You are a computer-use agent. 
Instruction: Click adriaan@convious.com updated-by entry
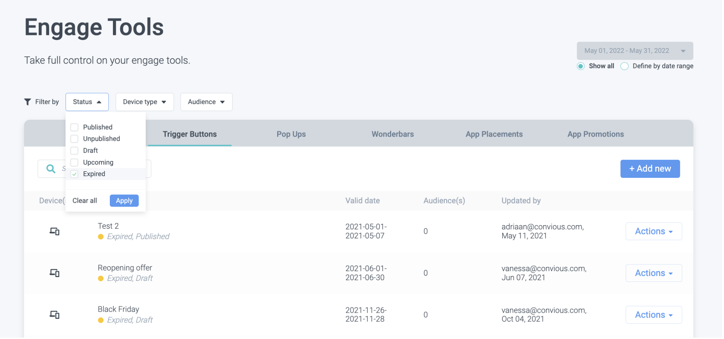point(542,231)
